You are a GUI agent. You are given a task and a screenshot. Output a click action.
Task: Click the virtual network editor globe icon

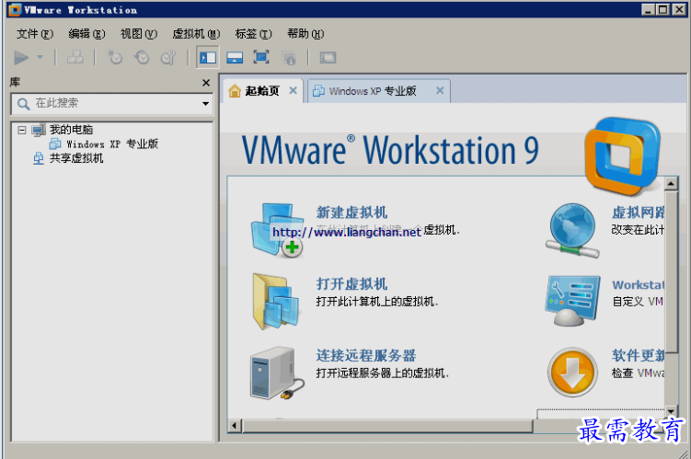pos(572,230)
